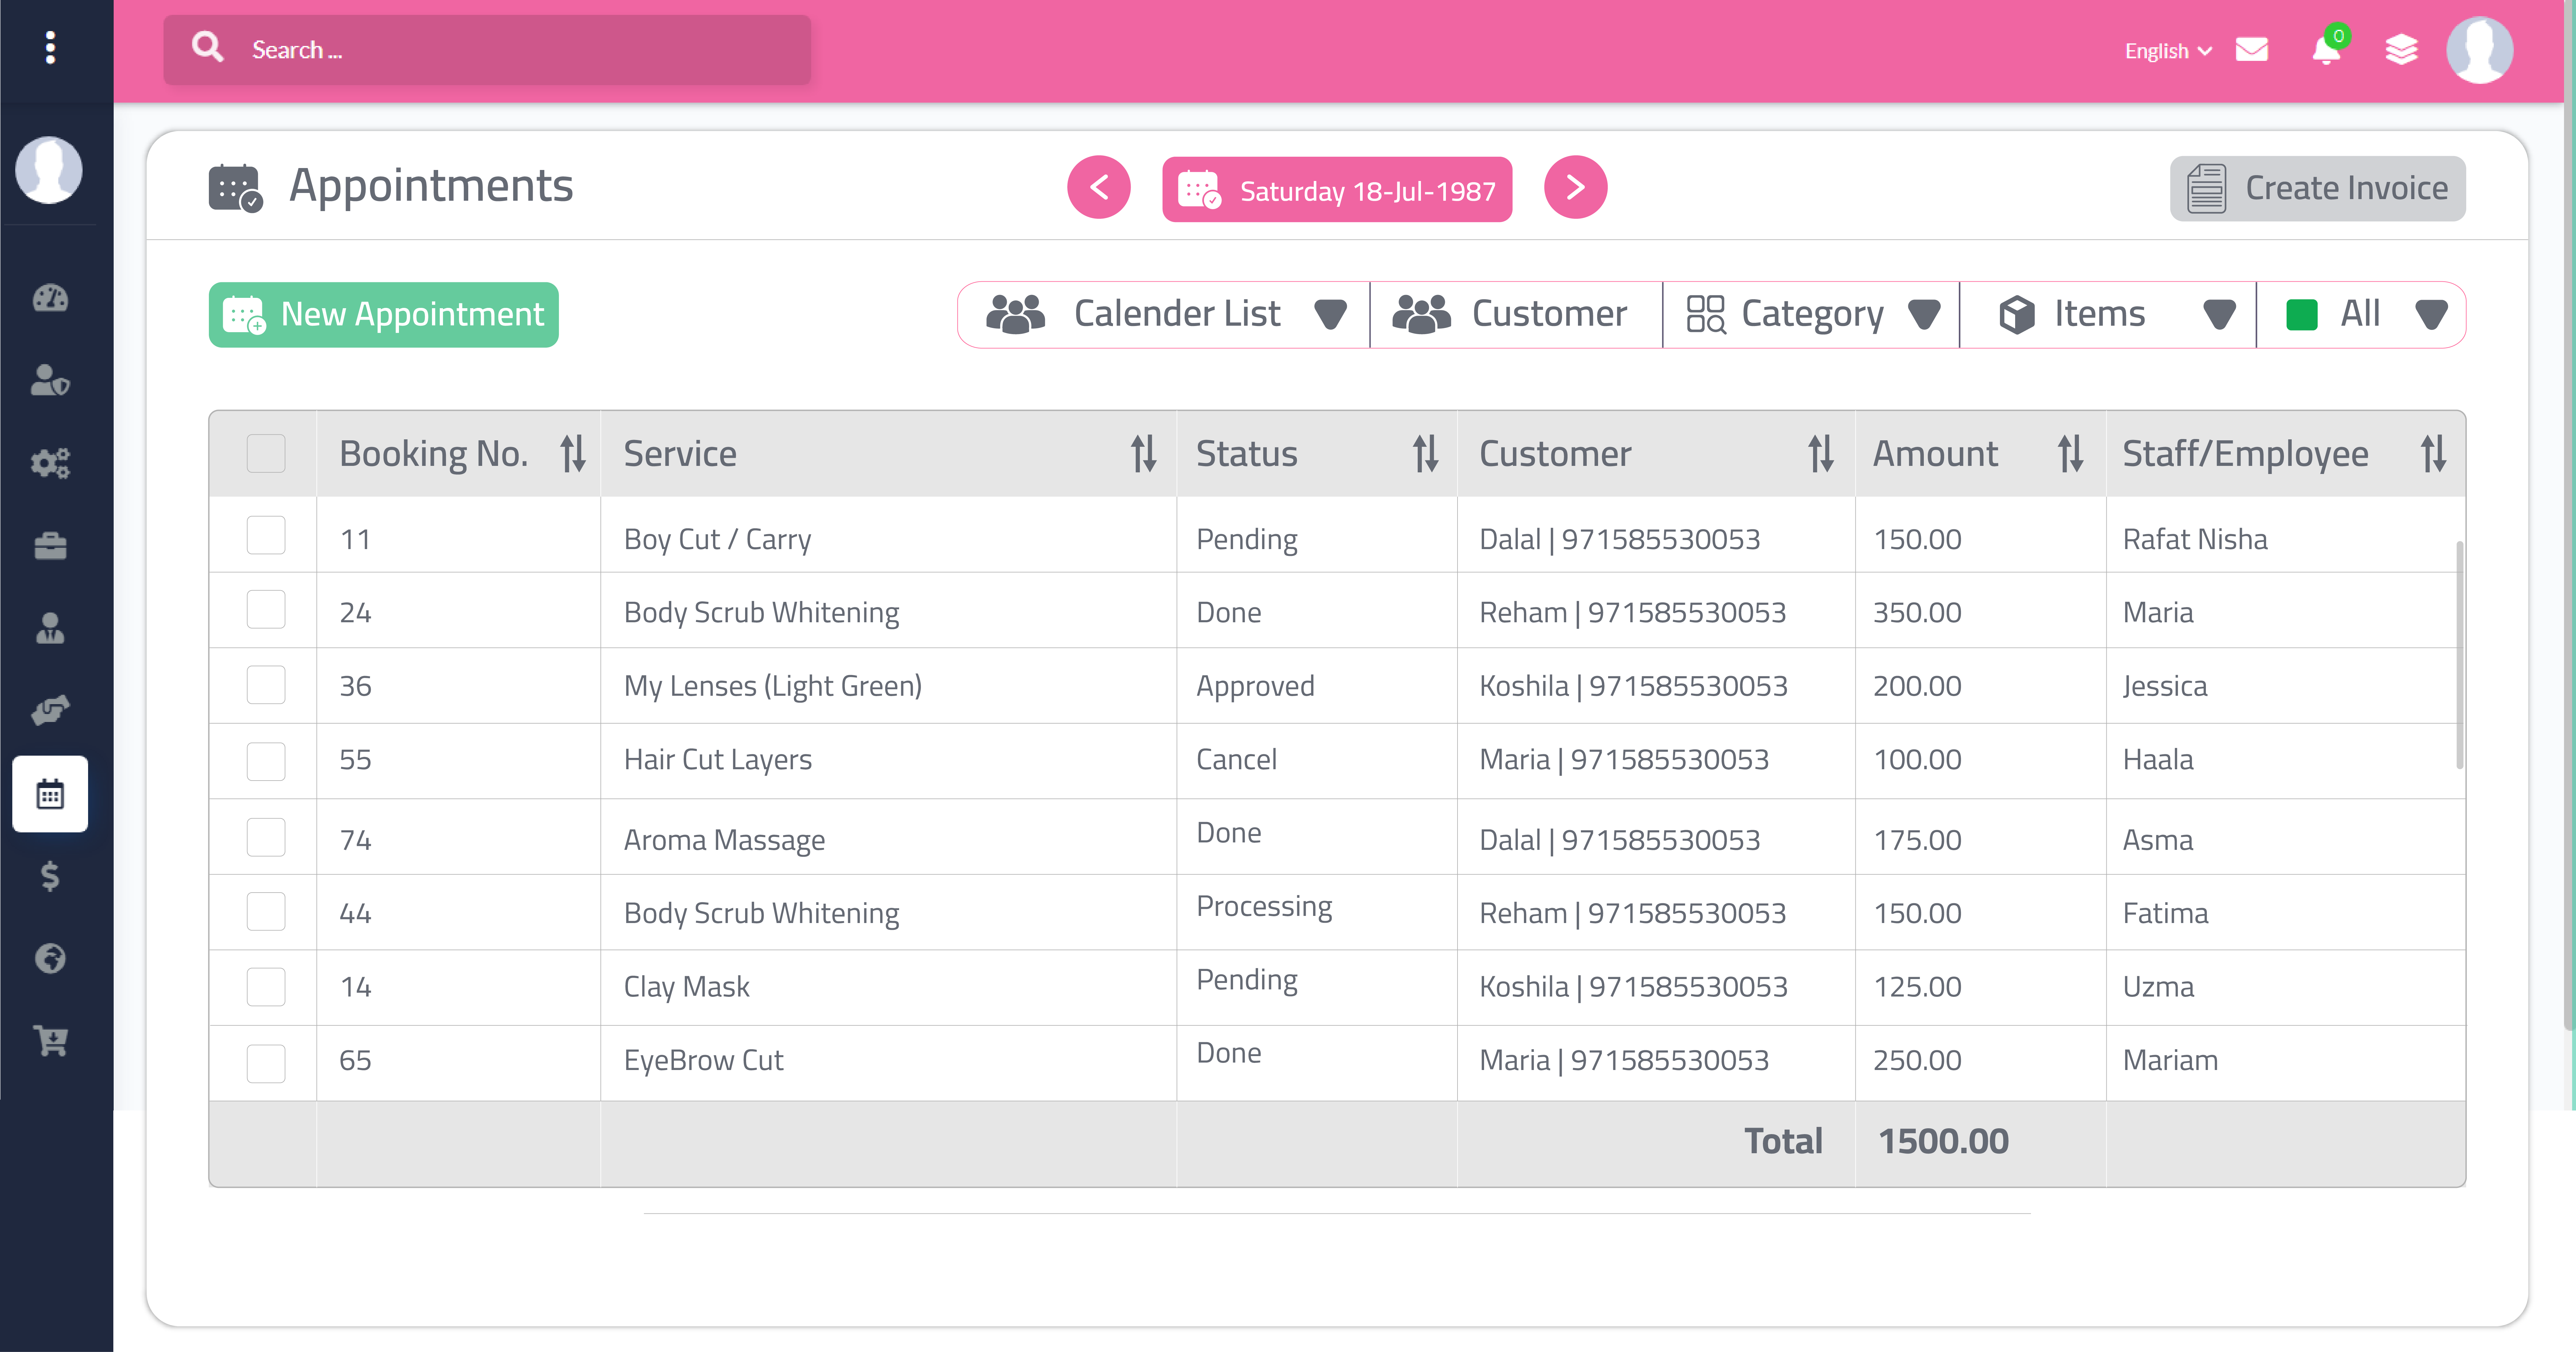Click the dollar sign finance sidebar icon

click(50, 876)
